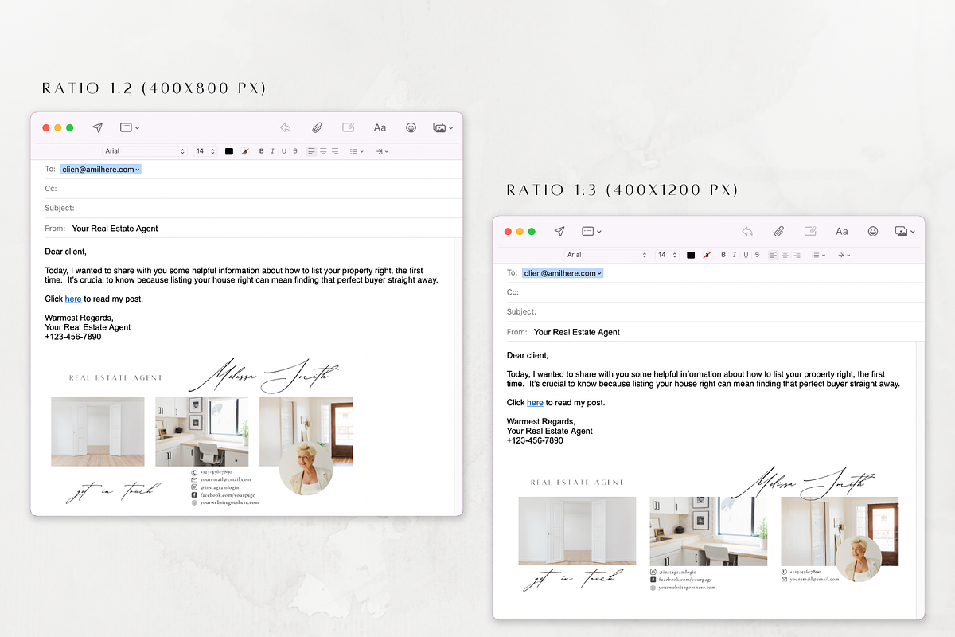
Task: Click the kitchen desk photo in 1:2 window
Action: pos(201,432)
